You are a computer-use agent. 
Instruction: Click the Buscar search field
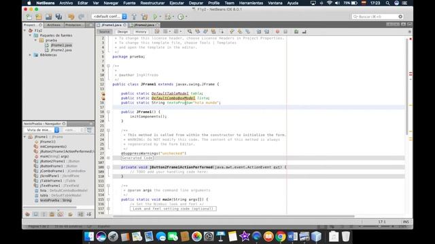(x=377, y=16)
